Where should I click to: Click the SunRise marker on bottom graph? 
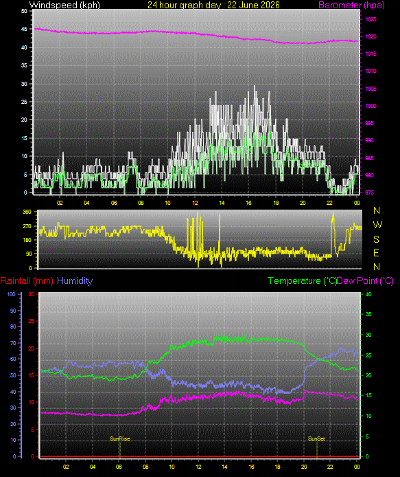click(119, 439)
